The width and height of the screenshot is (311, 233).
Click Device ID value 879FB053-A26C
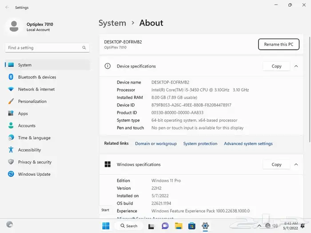click(x=191, y=105)
